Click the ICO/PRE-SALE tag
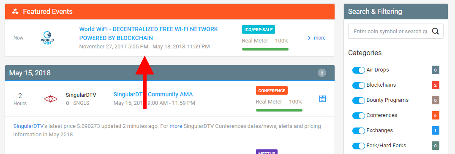The height and width of the screenshot is (154, 455). click(x=259, y=29)
